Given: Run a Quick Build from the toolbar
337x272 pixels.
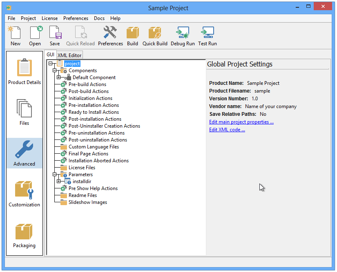Looking at the screenshot, I should pyautogui.click(x=154, y=35).
